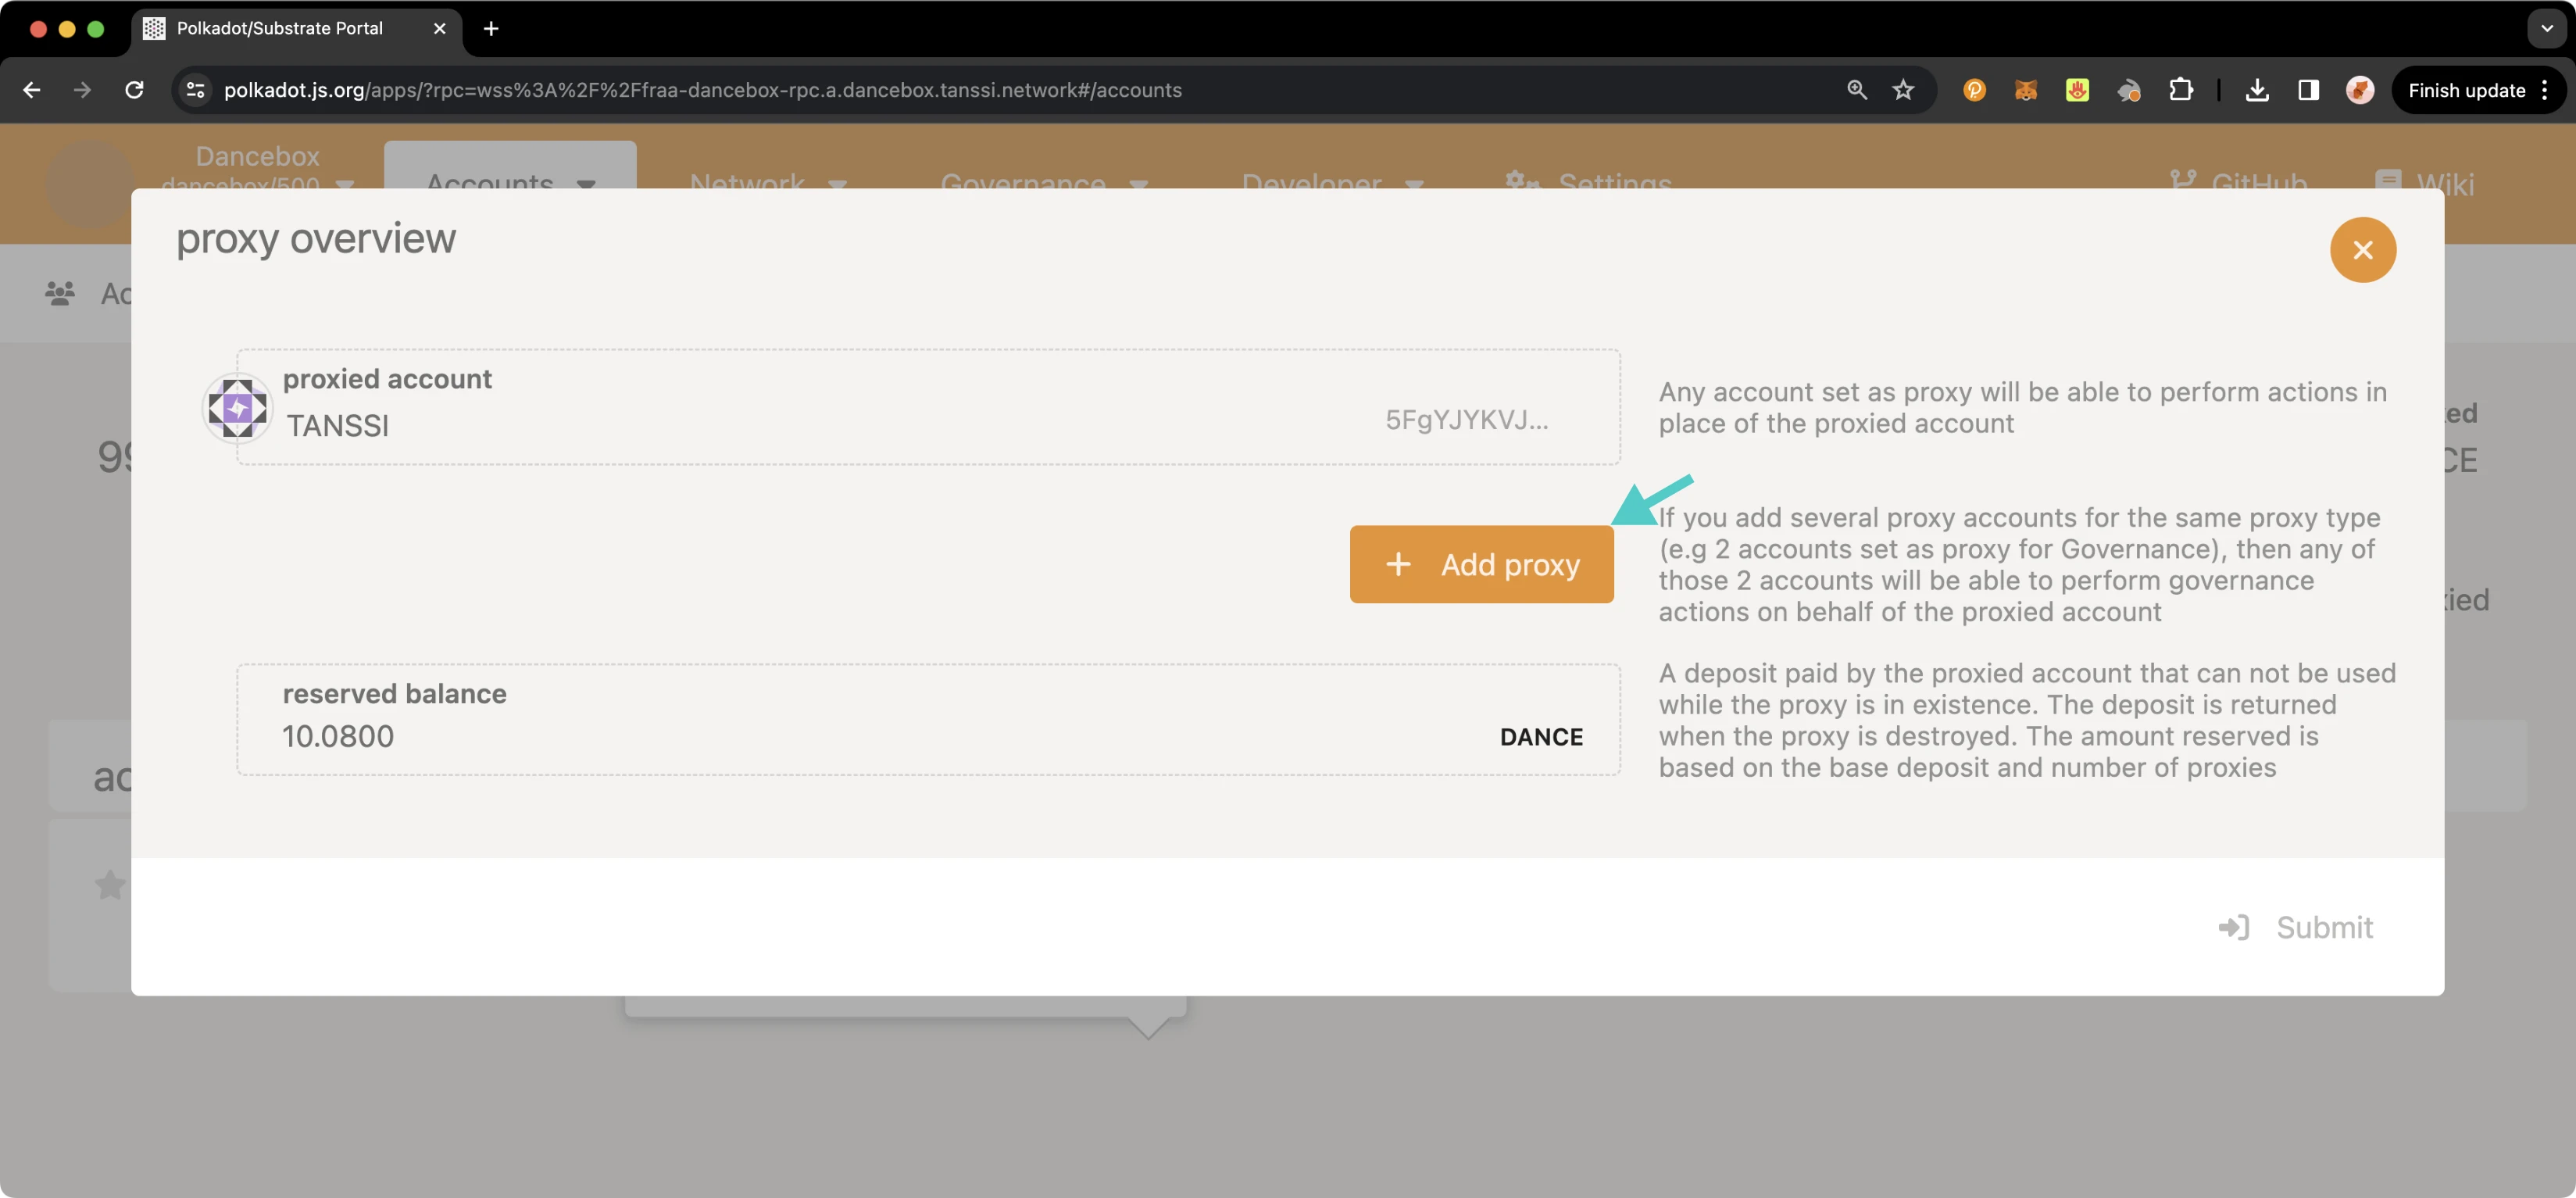Open the orange P extension icon

[x=1974, y=90]
